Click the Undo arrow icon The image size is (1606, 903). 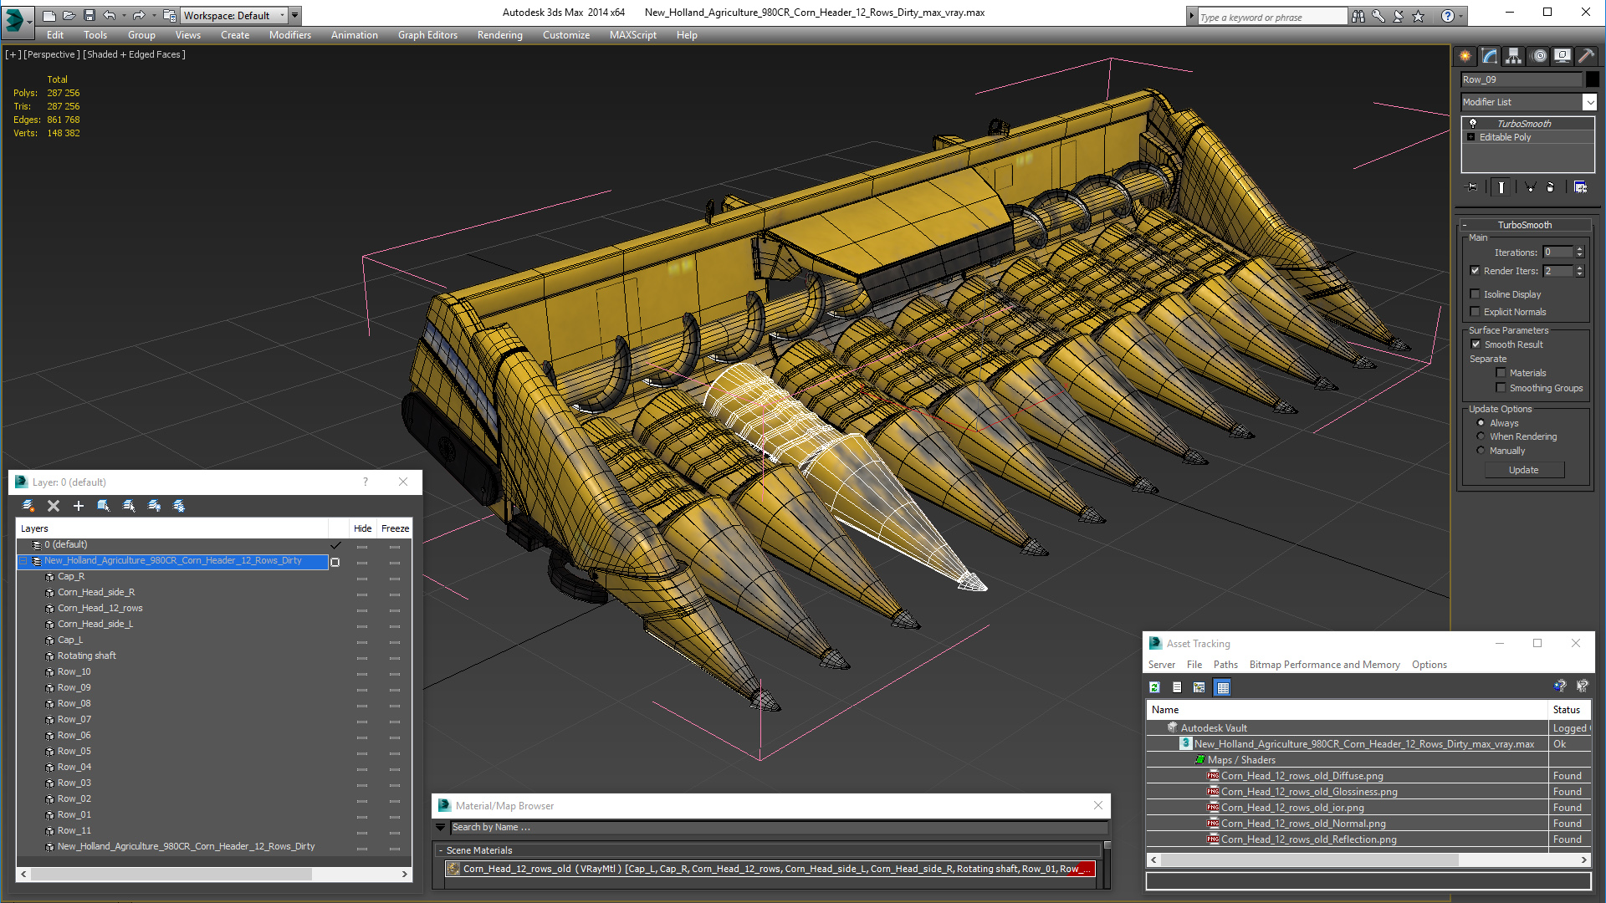(x=109, y=15)
